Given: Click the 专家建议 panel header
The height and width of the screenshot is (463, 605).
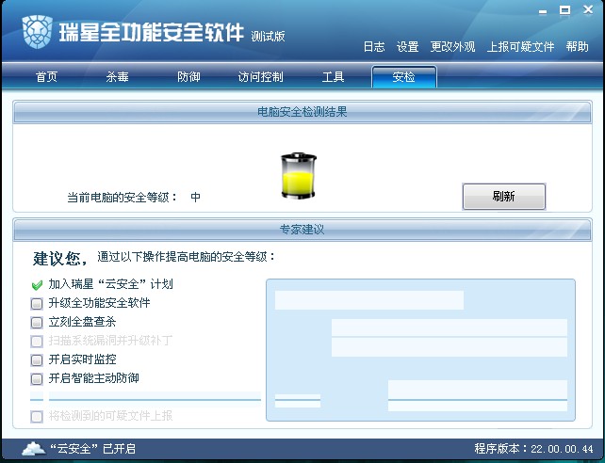Looking at the screenshot, I should [302, 230].
